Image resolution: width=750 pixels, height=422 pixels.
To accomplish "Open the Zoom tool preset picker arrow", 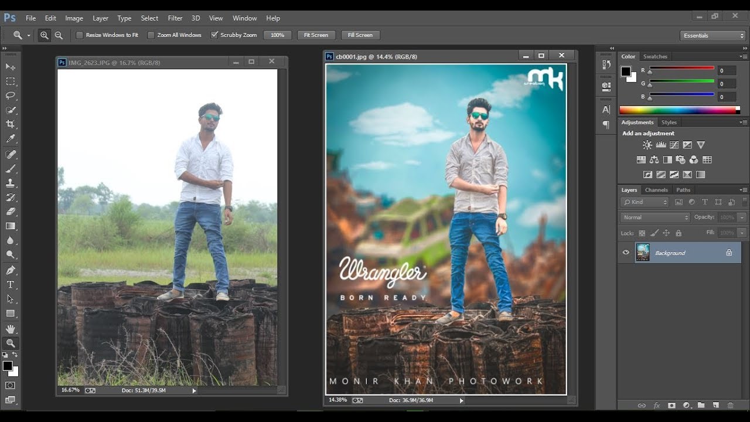I will [29, 36].
